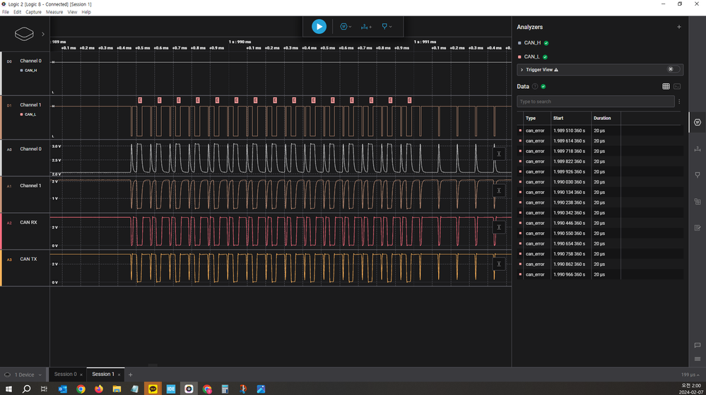Open the Extensions panel in right sidebar
Image resolution: width=706 pixels, height=395 pixels.
point(698,201)
